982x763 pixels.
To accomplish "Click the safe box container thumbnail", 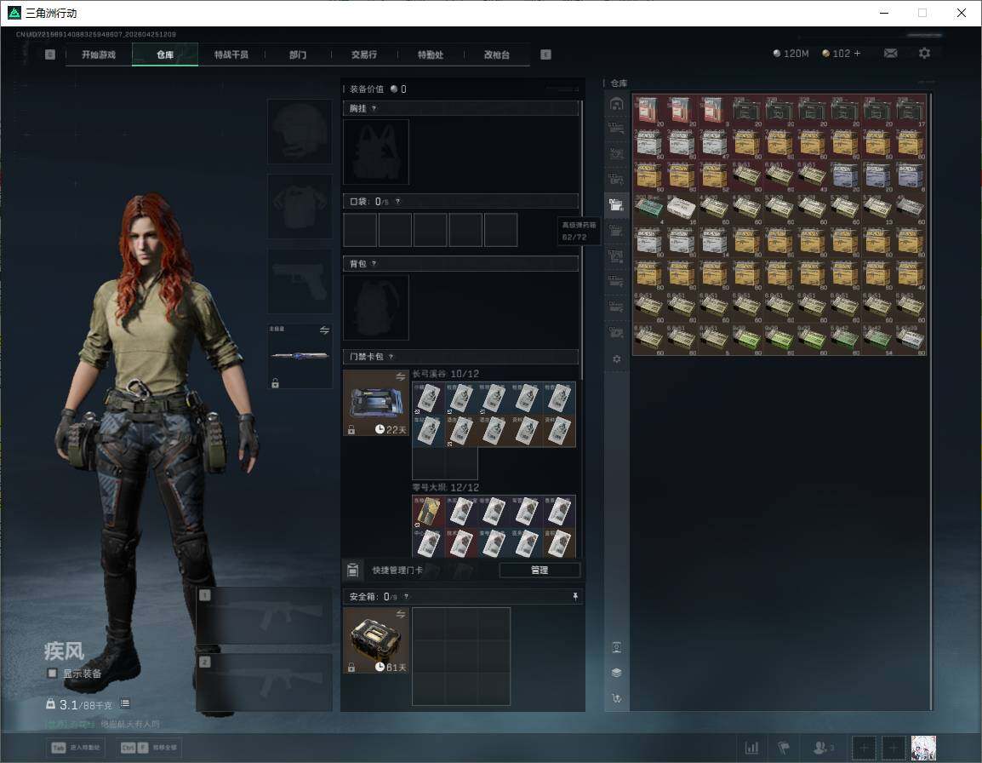I will coord(376,640).
